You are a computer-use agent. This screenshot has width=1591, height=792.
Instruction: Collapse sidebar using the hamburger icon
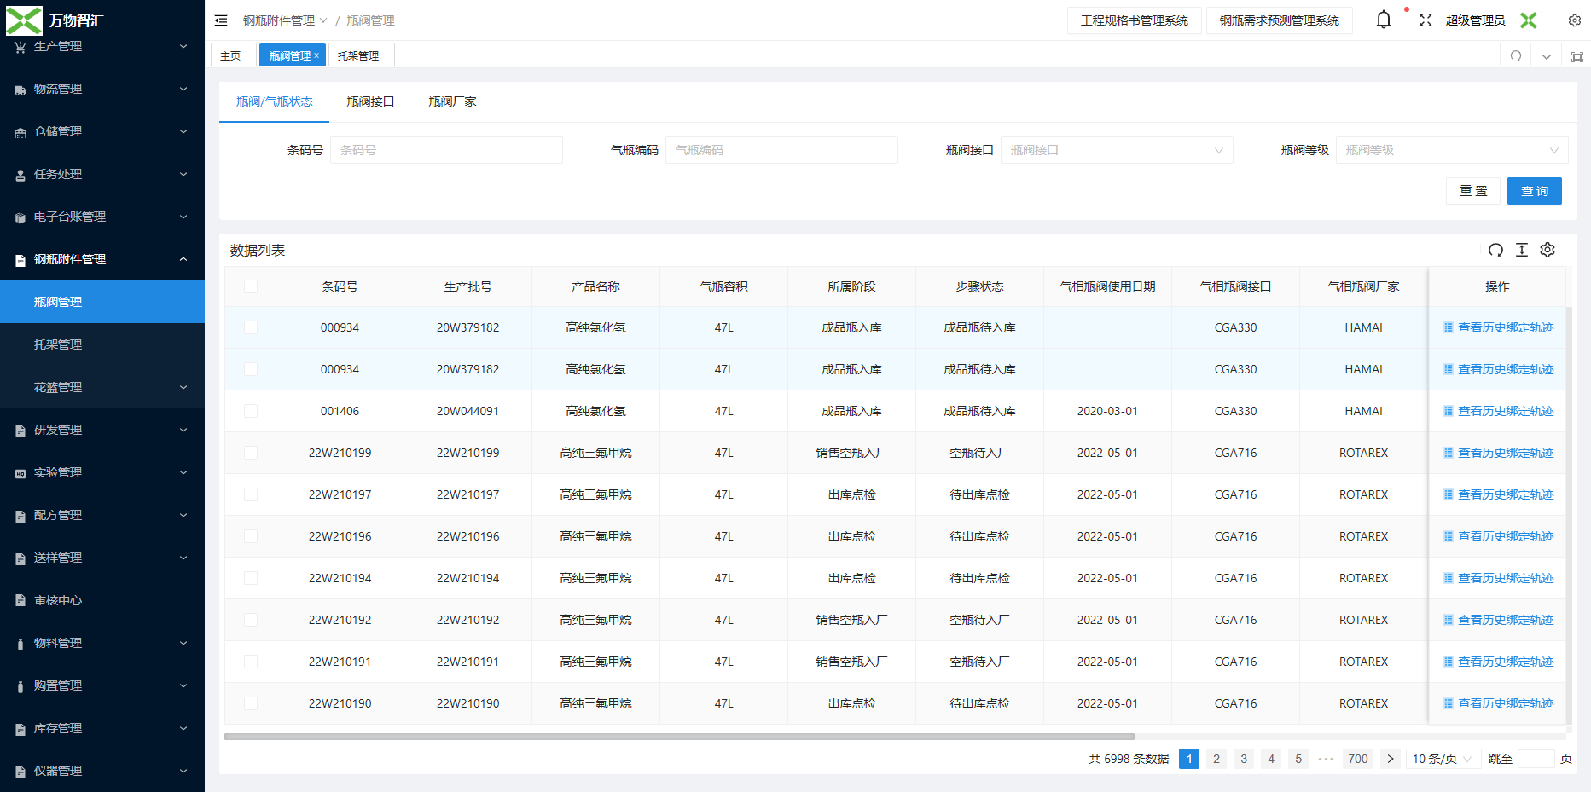click(x=221, y=20)
